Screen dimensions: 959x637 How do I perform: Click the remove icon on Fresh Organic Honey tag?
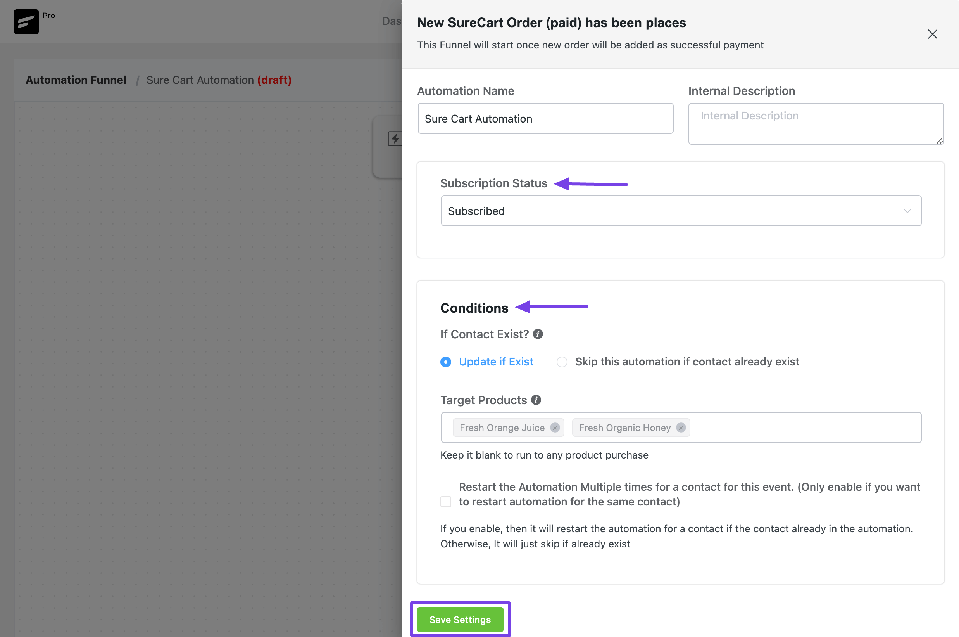681,427
